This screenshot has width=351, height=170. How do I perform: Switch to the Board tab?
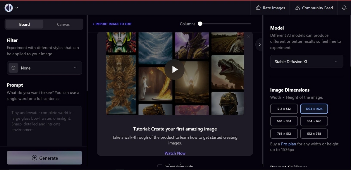pyautogui.click(x=25, y=24)
